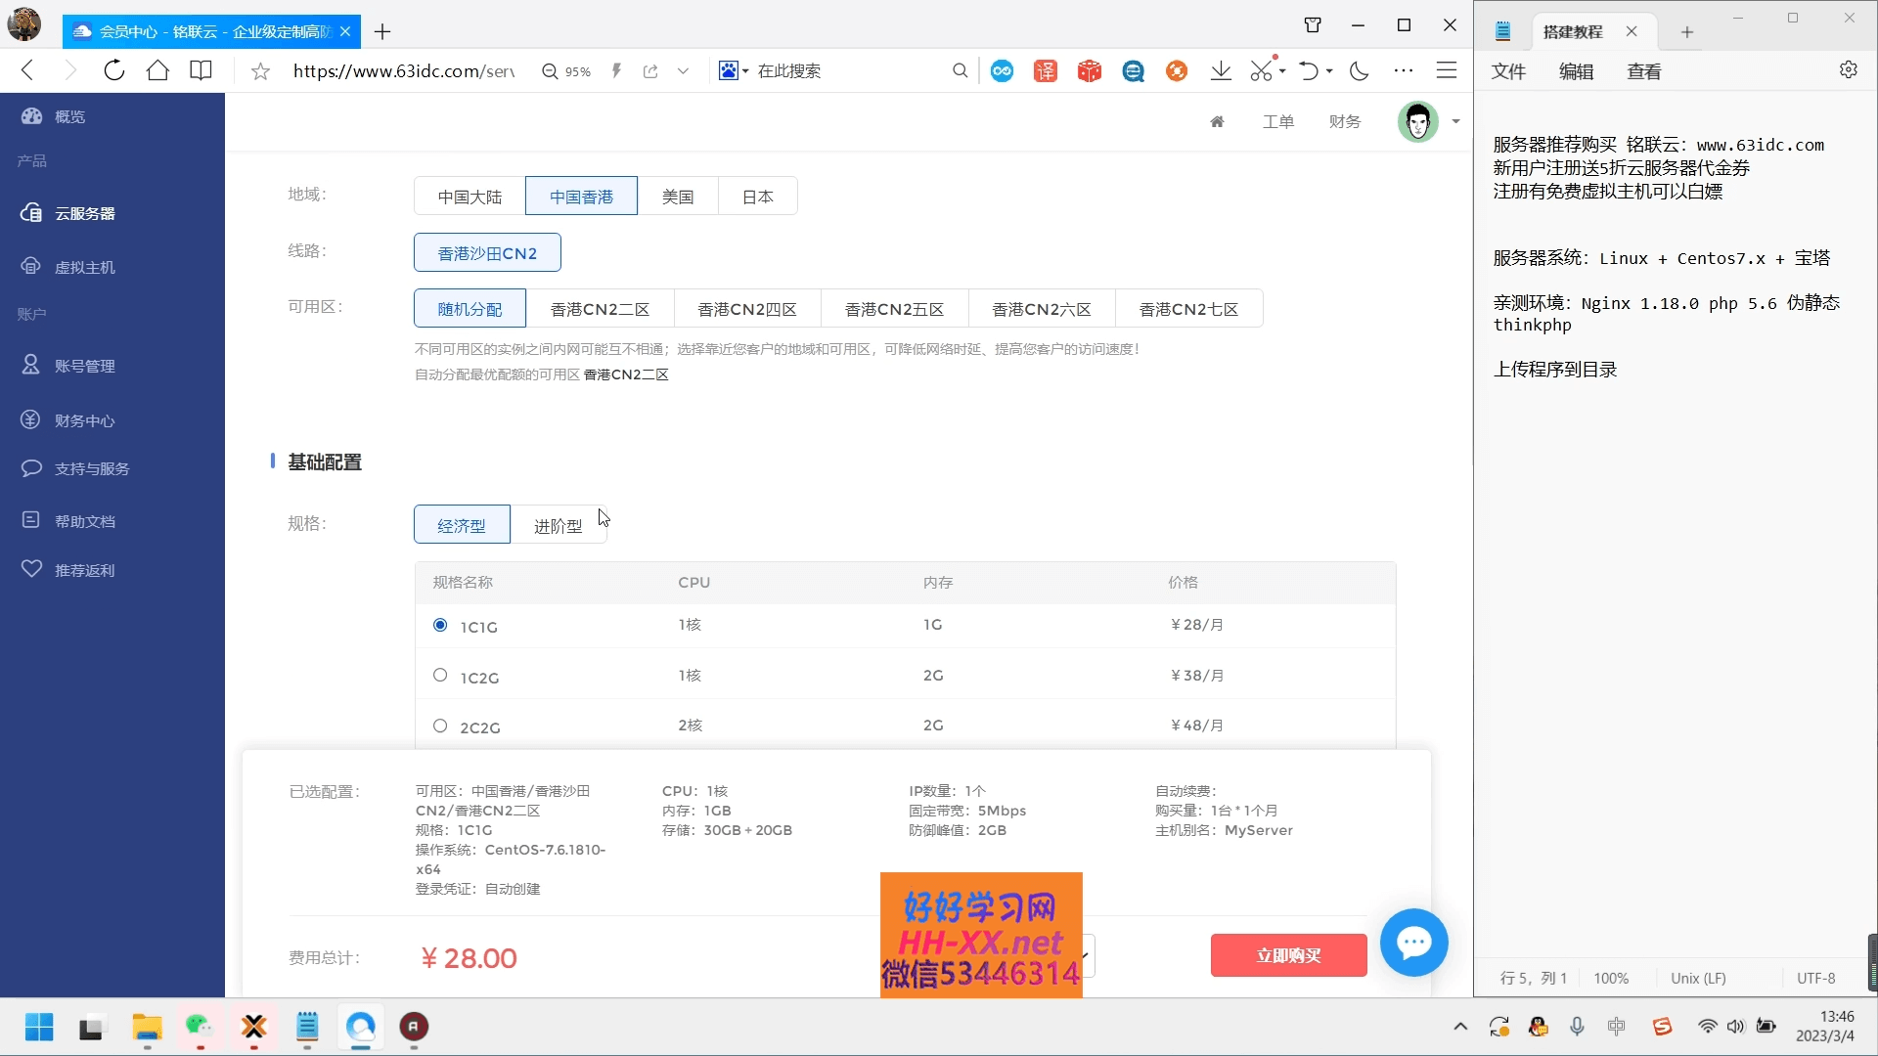The image size is (1878, 1056).
Task: Select the 2C2G spec radio button
Action: pos(440,726)
